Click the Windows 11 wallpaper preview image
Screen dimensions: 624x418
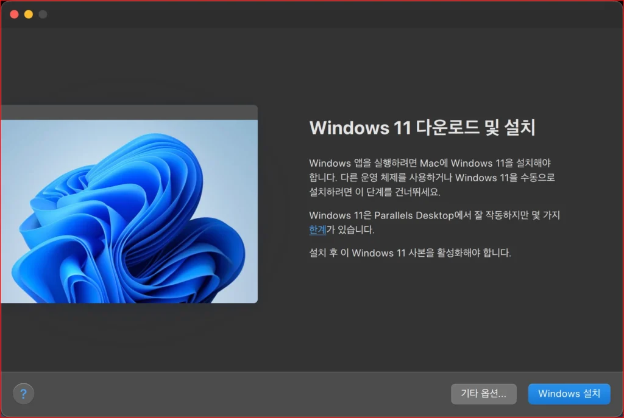tap(129, 211)
